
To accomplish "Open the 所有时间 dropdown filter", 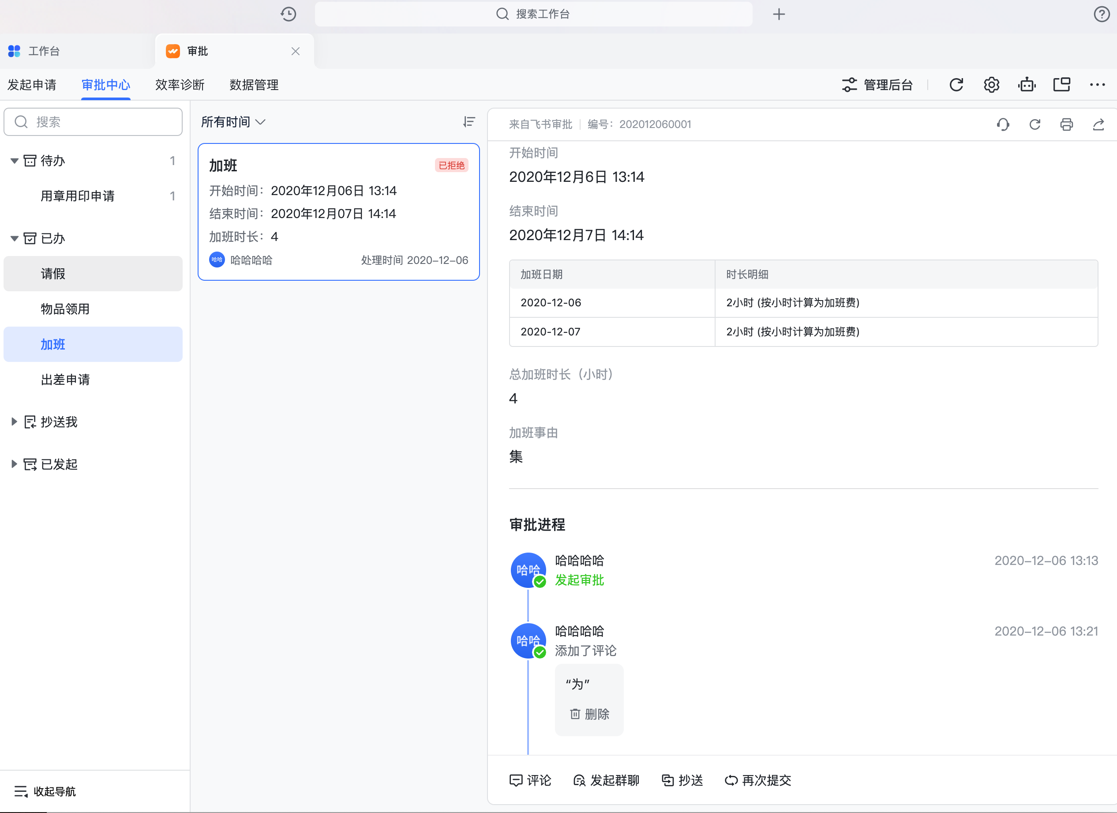I will click(x=233, y=122).
